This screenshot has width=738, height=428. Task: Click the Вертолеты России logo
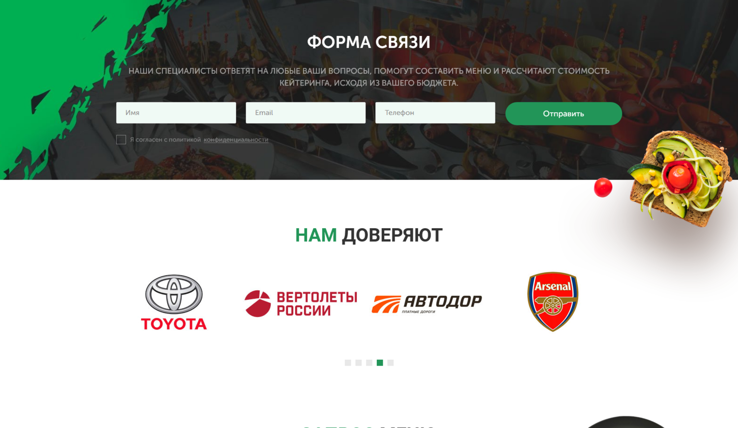[x=301, y=304]
